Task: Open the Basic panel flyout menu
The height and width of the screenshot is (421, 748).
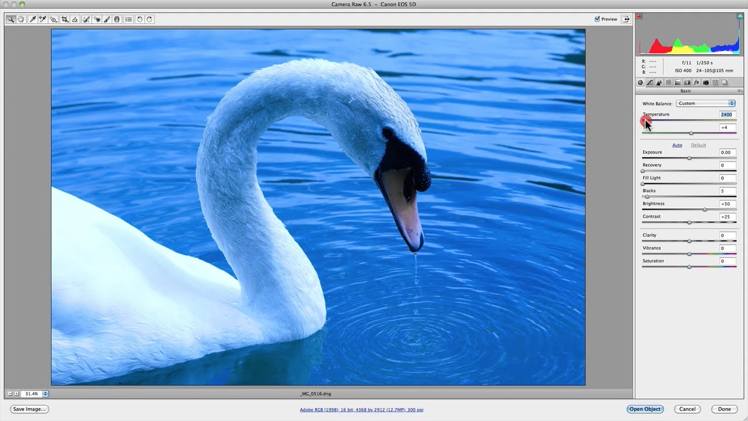Action: [x=740, y=91]
